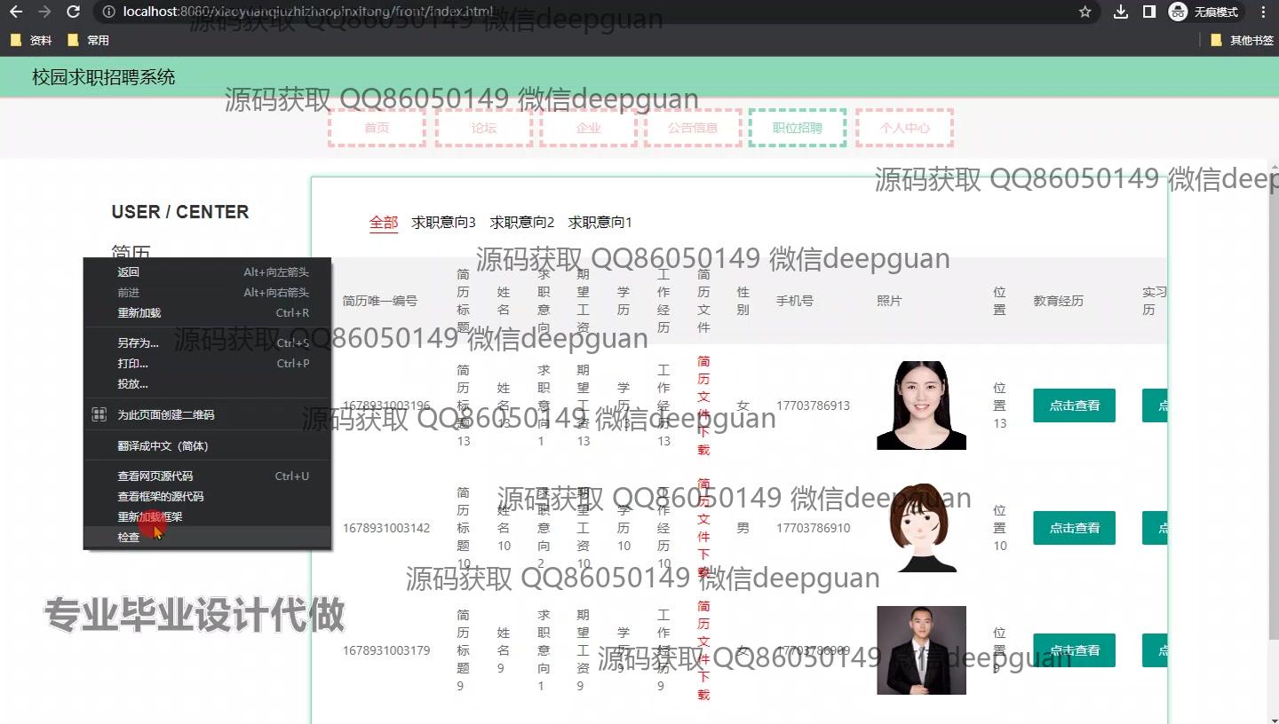Switch to the 求职意向3 filter tab

[443, 222]
